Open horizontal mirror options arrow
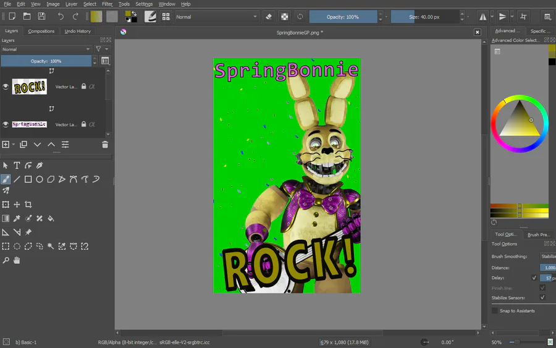Viewport: 556px width, 348px height. [x=492, y=17]
